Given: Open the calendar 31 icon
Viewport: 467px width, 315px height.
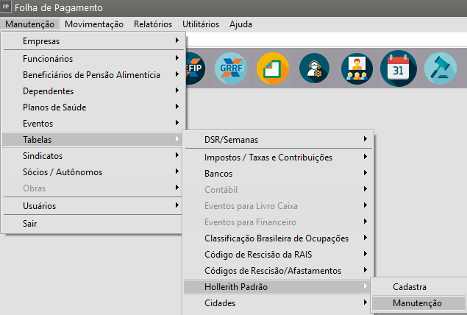Looking at the screenshot, I should click(399, 68).
